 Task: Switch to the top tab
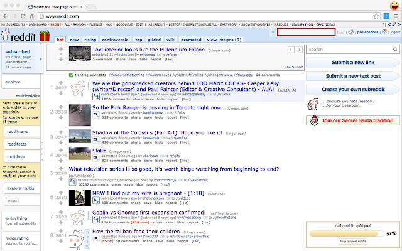click(x=139, y=40)
